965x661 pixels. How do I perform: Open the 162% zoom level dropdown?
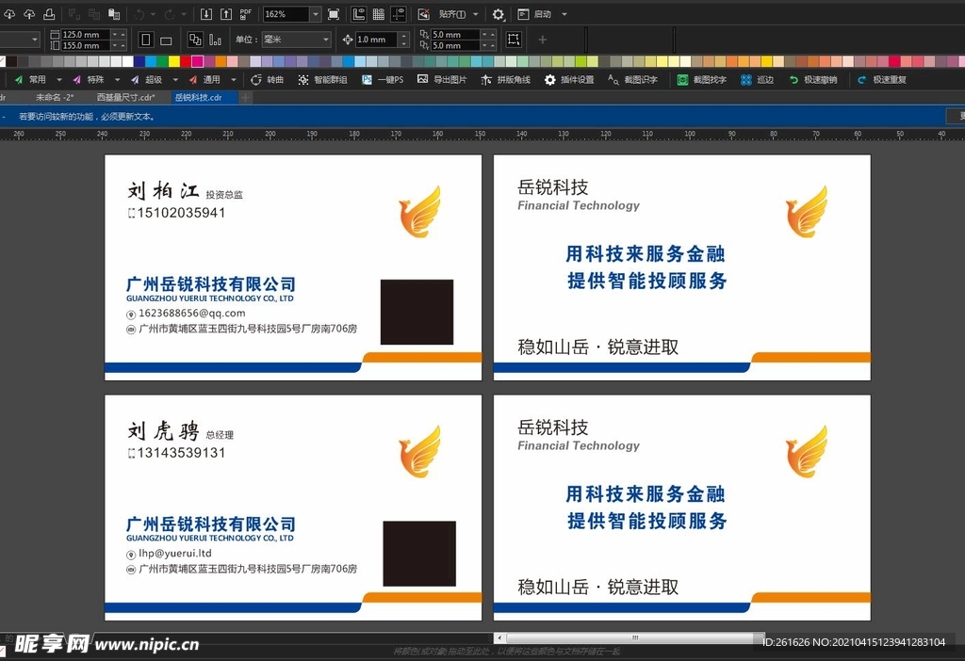316,14
